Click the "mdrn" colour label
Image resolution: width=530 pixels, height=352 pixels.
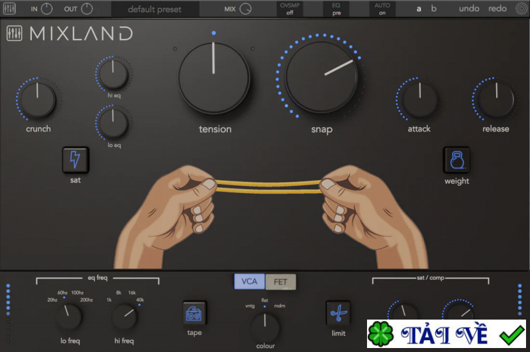coord(280,306)
